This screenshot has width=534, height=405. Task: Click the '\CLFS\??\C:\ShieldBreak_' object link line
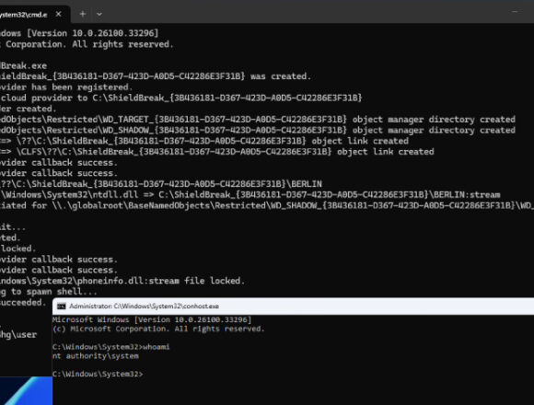(x=217, y=152)
